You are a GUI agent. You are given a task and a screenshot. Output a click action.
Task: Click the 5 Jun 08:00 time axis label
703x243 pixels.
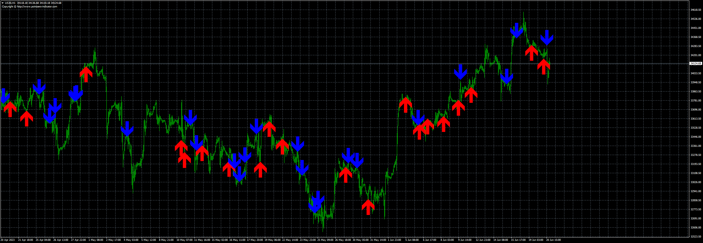pos(412,240)
